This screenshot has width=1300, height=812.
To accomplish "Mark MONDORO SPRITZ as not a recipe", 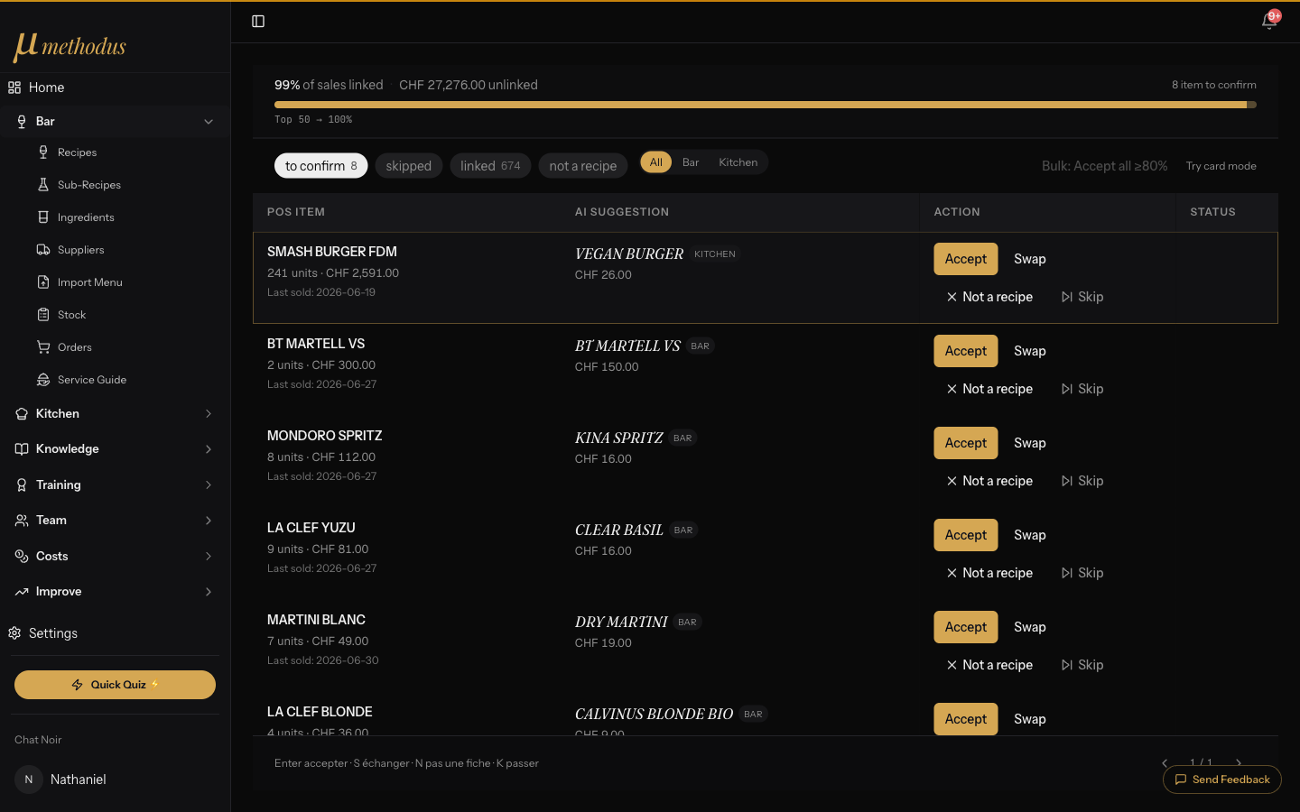I will pyautogui.click(x=989, y=481).
